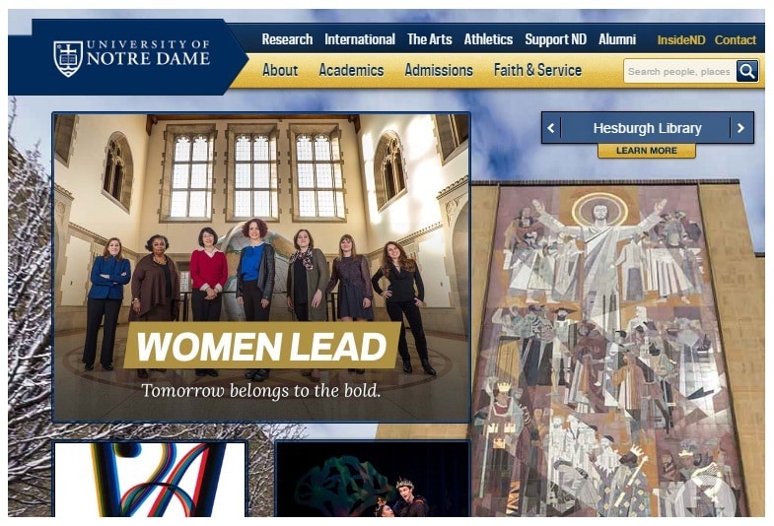Click the search magnifier icon
Image resolution: width=774 pixels, height=526 pixels.
coord(747,71)
